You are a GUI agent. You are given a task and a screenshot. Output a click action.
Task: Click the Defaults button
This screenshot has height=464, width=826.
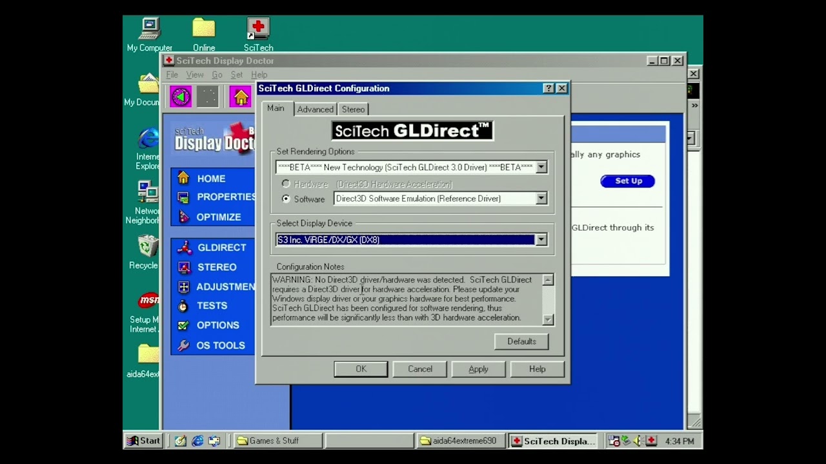click(521, 342)
